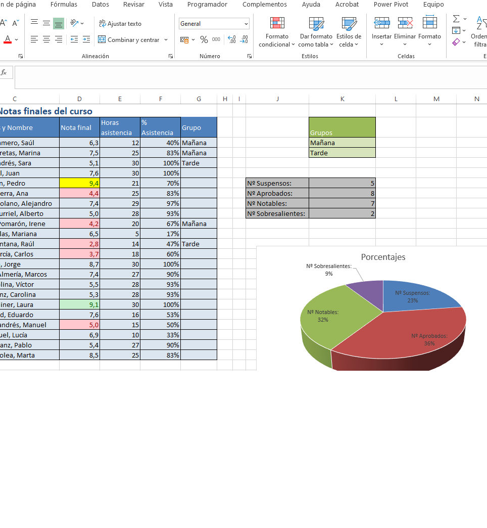Select the Porcentajes pie chart title
Image resolution: width=487 pixels, height=528 pixels.
[x=383, y=257]
